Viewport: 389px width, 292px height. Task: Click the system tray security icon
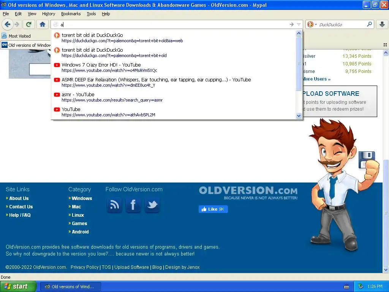click(x=361, y=287)
